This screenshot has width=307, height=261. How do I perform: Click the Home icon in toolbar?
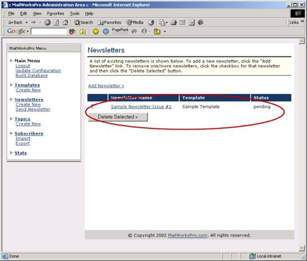point(65,23)
